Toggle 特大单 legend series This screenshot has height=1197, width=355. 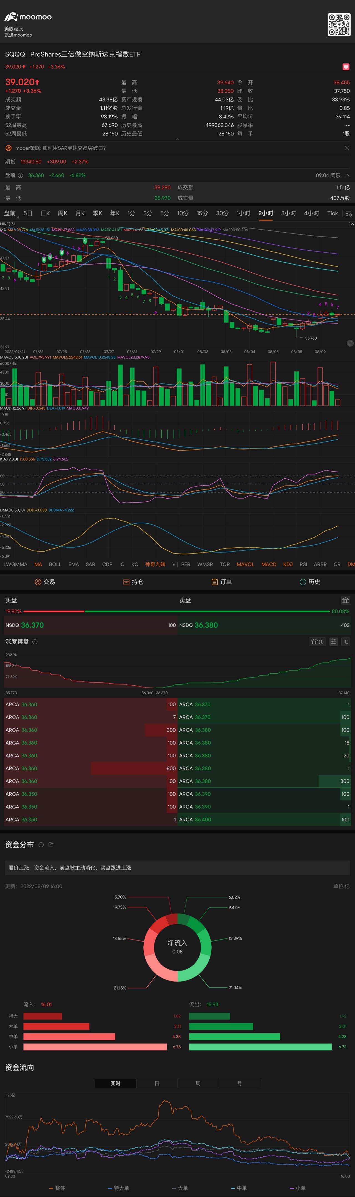pos(119,1188)
